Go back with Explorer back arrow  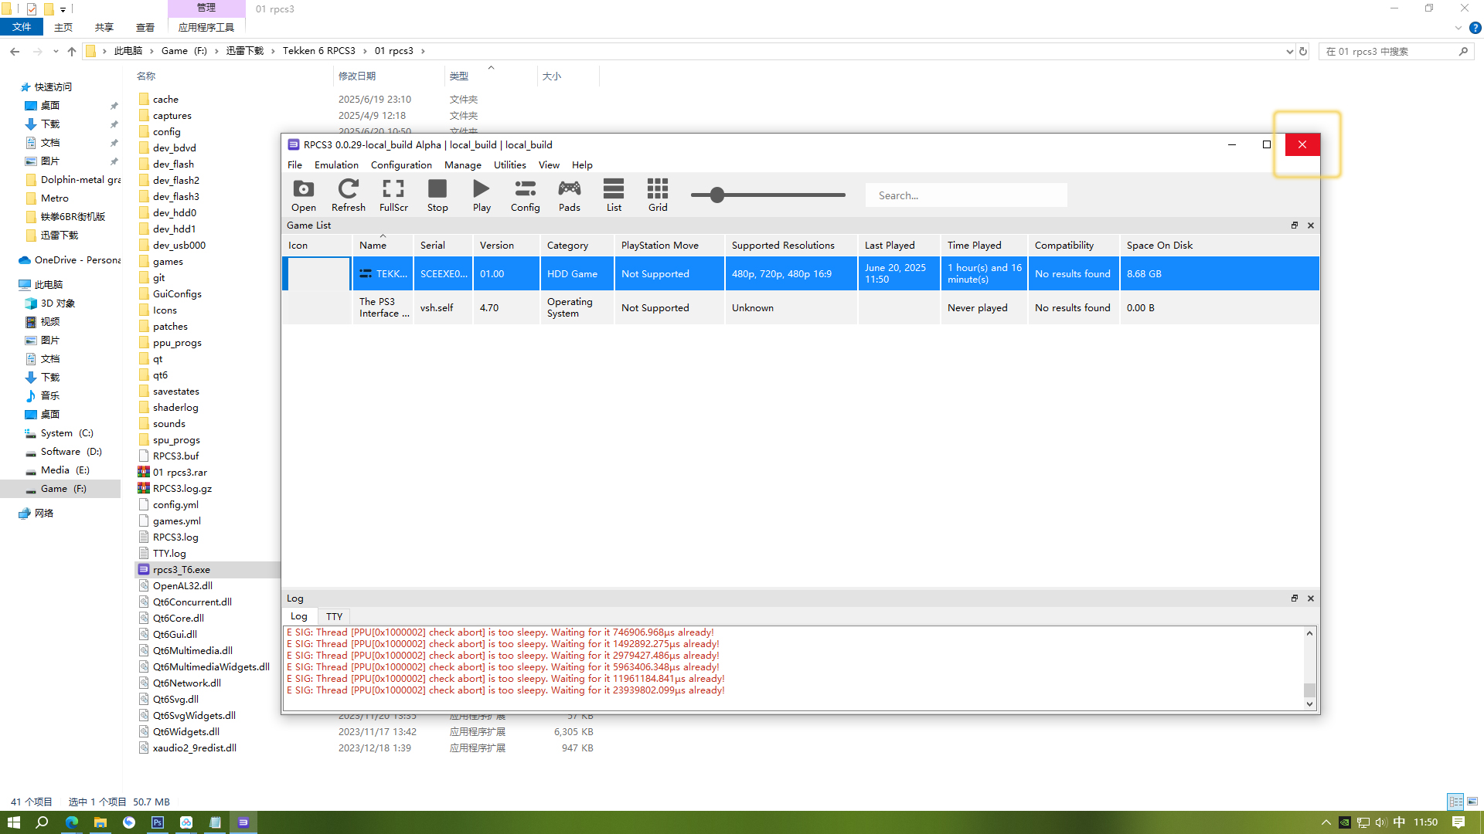[x=15, y=51]
